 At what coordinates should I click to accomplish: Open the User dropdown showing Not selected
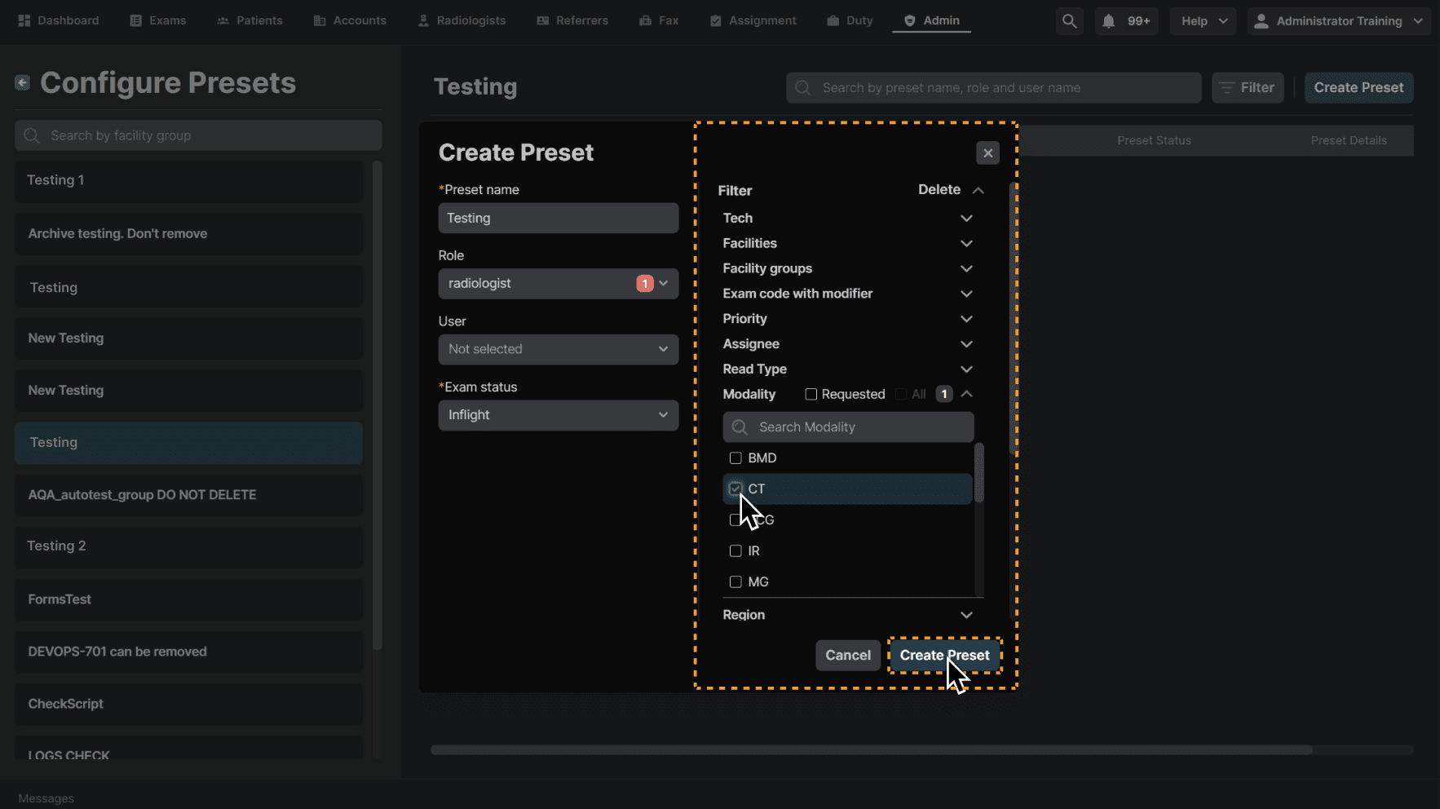[558, 349]
